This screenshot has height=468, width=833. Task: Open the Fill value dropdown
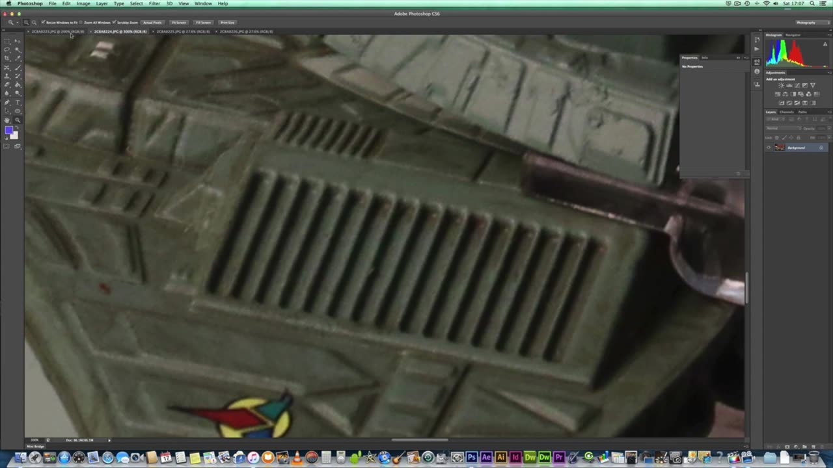pos(829,138)
